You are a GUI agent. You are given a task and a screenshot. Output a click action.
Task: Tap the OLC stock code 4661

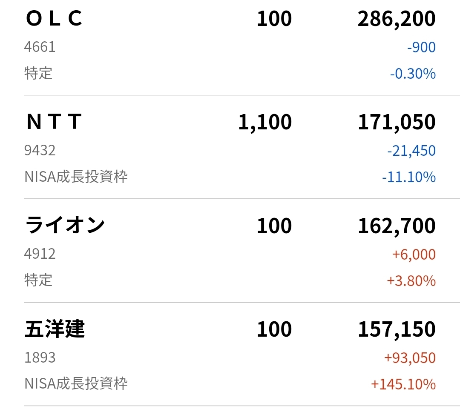coord(40,47)
